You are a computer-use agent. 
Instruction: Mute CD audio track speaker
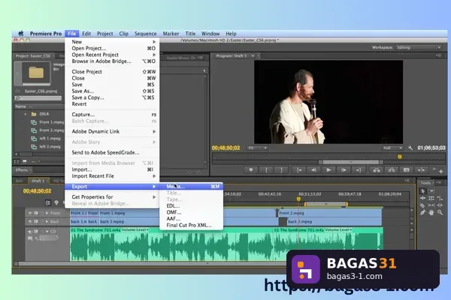click(x=30, y=232)
